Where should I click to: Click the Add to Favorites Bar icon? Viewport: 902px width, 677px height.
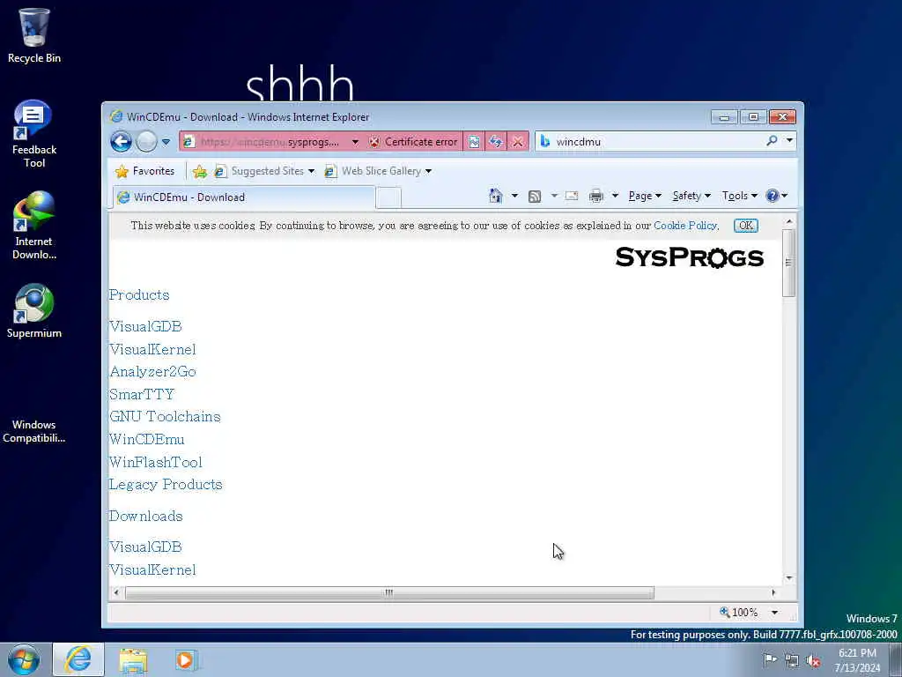[x=200, y=171]
